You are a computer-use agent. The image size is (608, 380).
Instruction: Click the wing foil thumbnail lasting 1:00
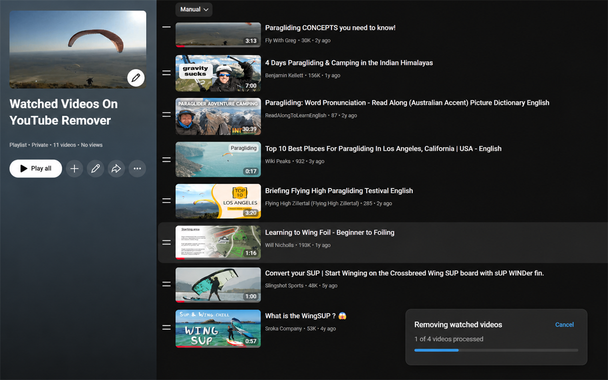tap(218, 285)
